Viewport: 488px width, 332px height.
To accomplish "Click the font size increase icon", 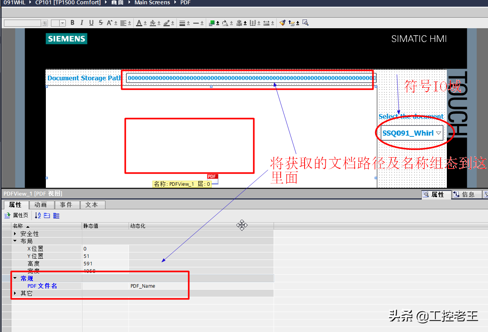I will tap(110, 23).
